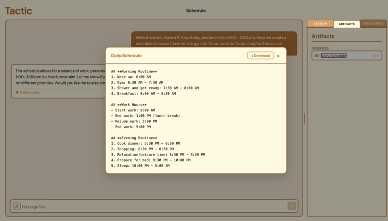The height and width of the screenshot is (221, 388).
Task: Click the 'Resume work: 3:00 PM' line
Action: pos(134,121)
